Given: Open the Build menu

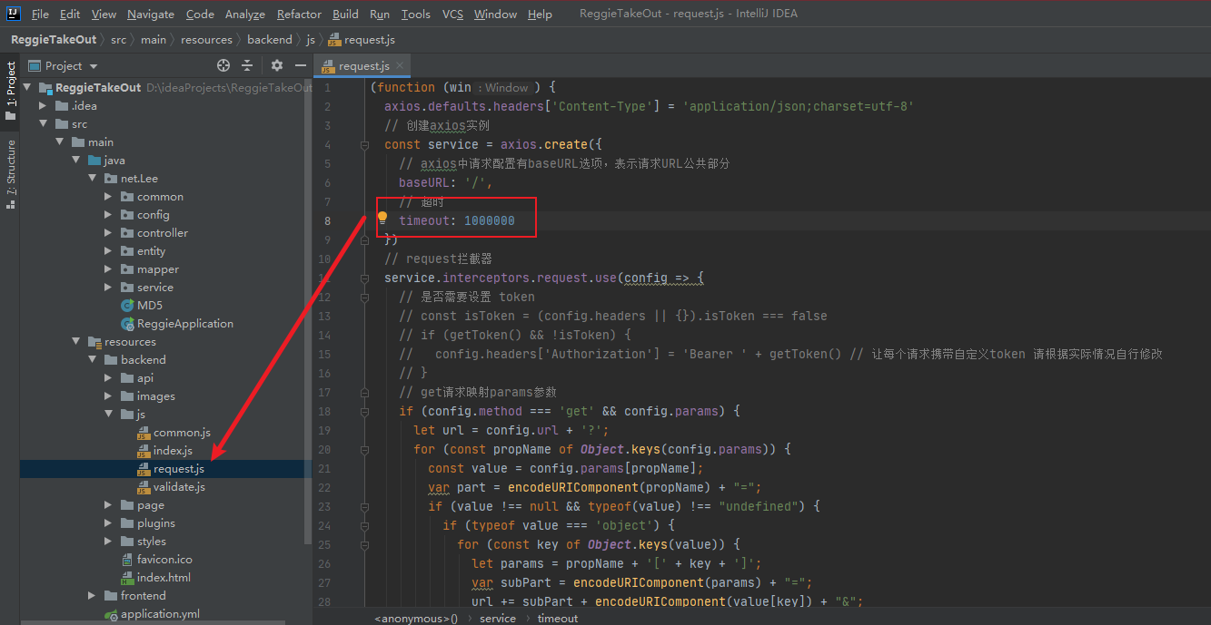Looking at the screenshot, I should click(345, 14).
